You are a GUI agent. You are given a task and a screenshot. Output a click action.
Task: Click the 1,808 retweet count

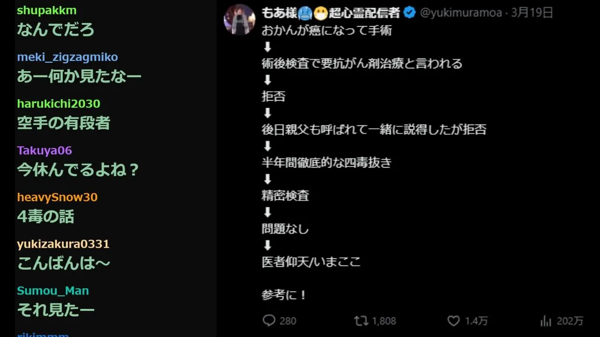384,321
